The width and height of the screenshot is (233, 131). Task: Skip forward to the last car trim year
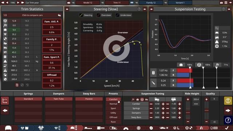(23, 3)
